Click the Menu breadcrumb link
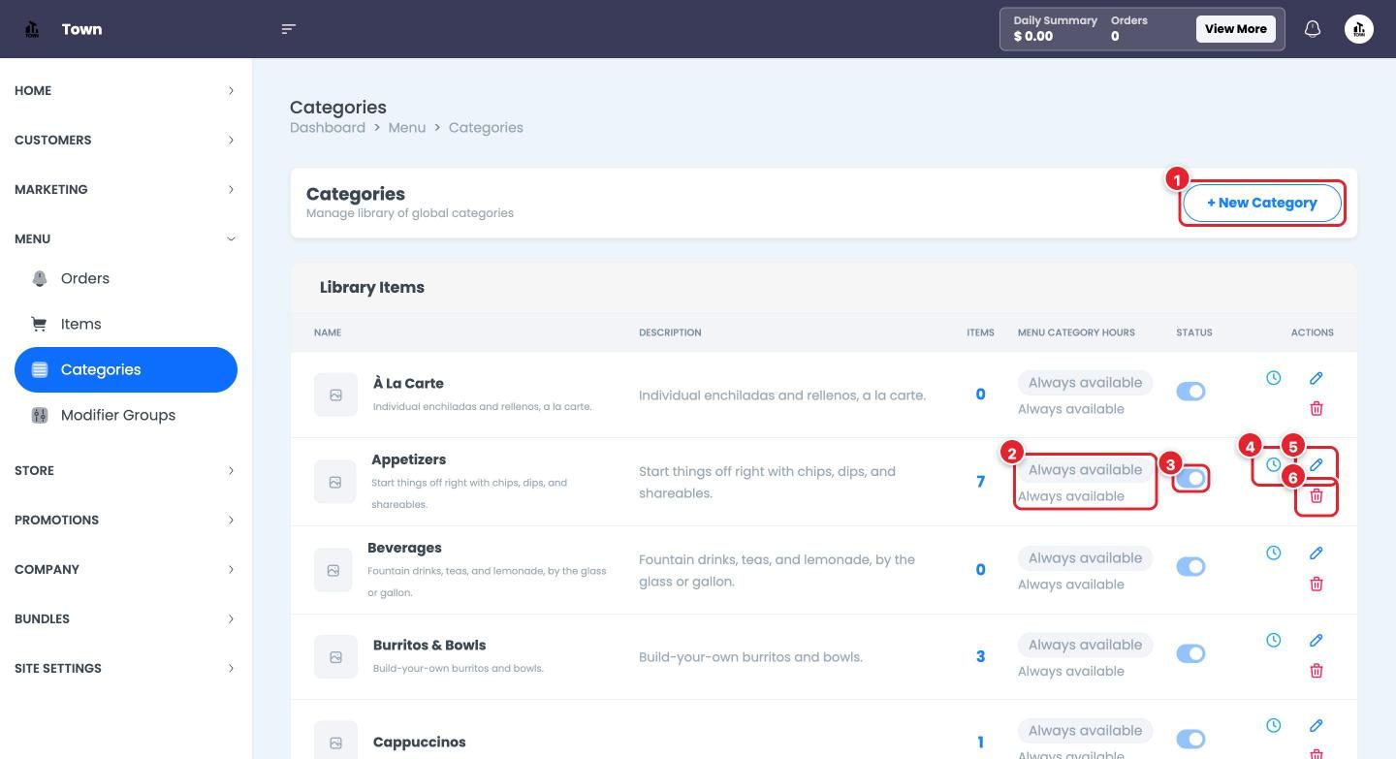 [407, 127]
